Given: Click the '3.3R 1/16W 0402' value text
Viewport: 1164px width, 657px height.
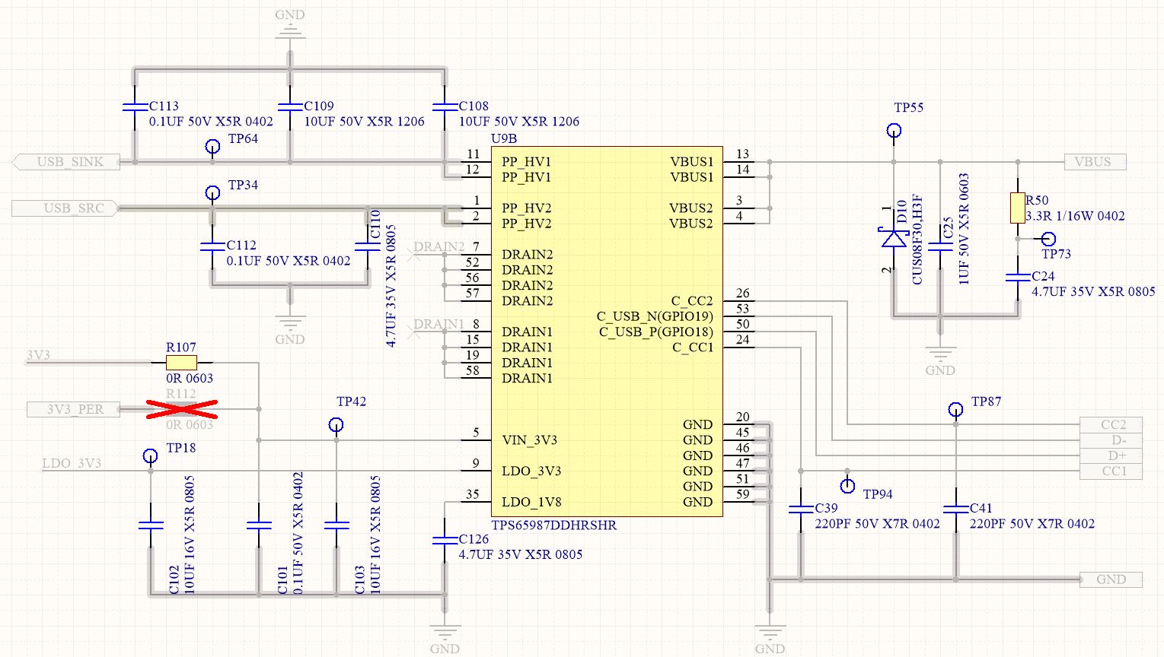Looking at the screenshot, I should (x=1075, y=216).
